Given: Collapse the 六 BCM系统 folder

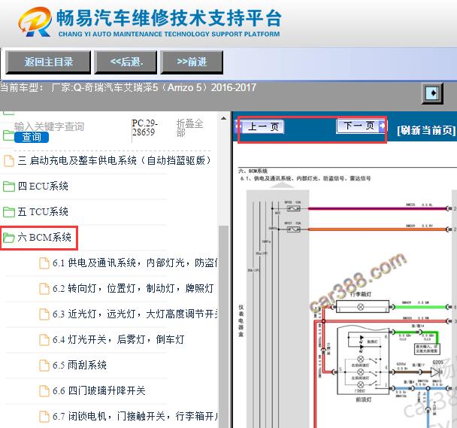Looking at the screenshot, I should (x=44, y=238).
